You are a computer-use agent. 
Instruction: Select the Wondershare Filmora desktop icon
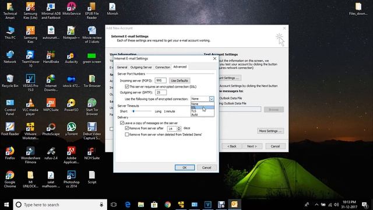tap(30, 155)
